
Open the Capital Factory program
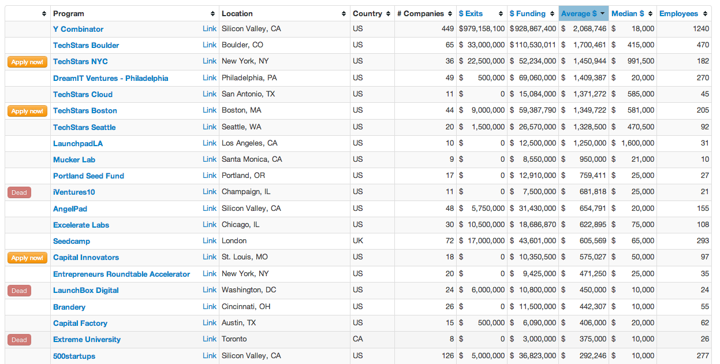click(80, 323)
